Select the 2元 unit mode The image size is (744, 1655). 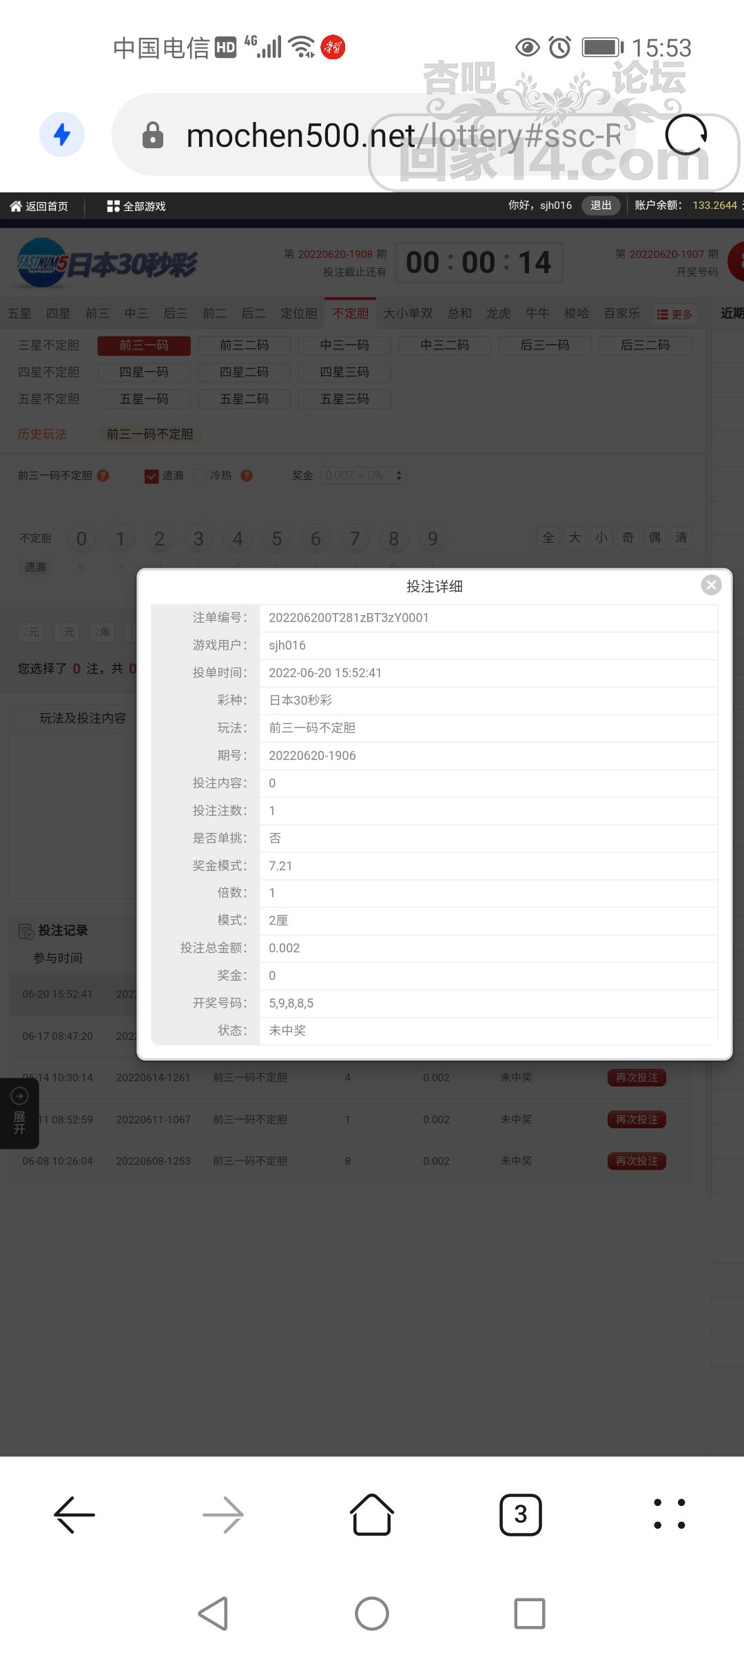pos(30,632)
